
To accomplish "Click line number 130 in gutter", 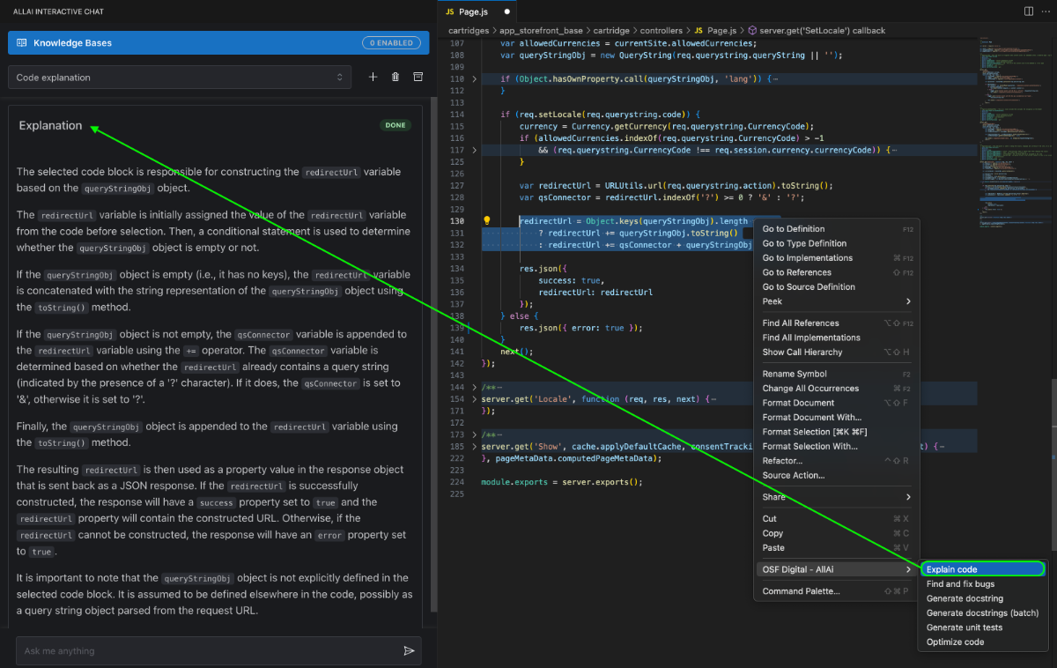I will coord(455,221).
